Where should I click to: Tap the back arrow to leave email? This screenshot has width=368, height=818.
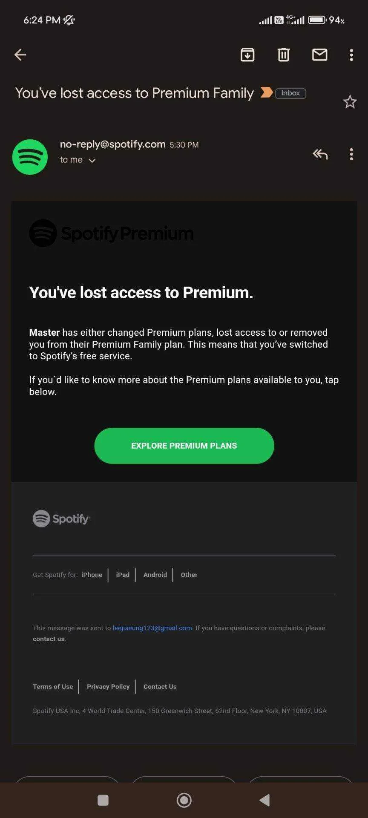tap(20, 55)
